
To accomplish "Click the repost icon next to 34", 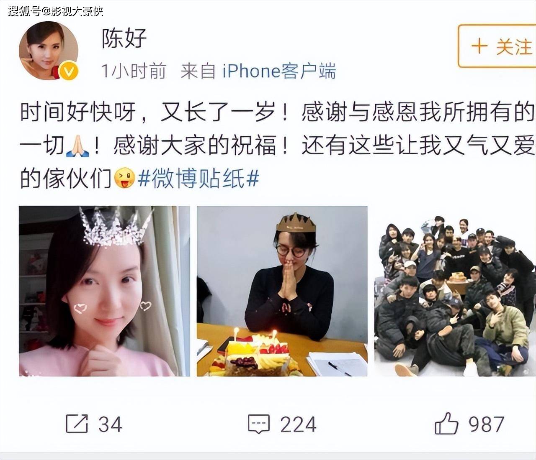I will click(77, 424).
